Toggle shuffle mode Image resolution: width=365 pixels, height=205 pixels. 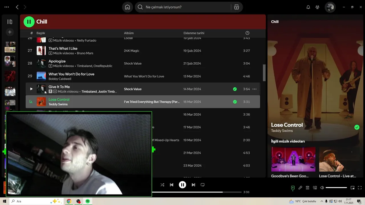coord(162,185)
